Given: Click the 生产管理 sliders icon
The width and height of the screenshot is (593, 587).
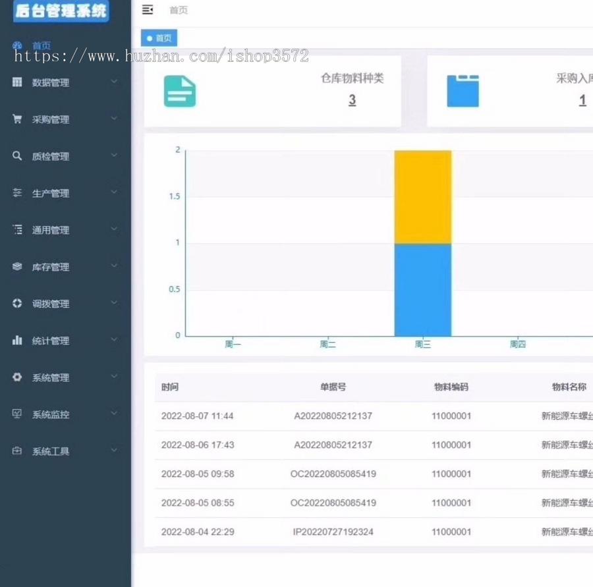Looking at the screenshot, I should 17,192.
